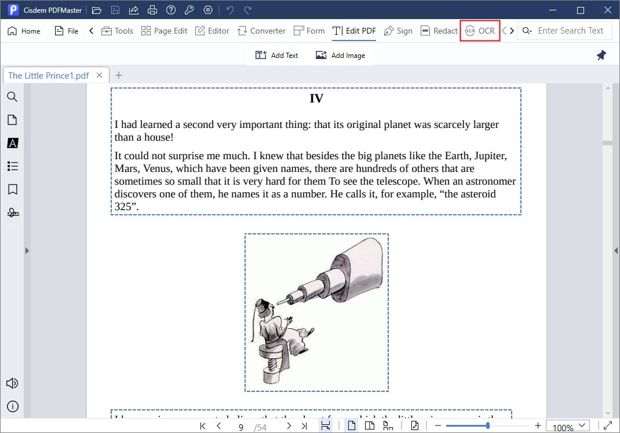Image resolution: width=620 pixels, height=433 pixels.
Task: Click the key license icon
Action: (189, 10)
